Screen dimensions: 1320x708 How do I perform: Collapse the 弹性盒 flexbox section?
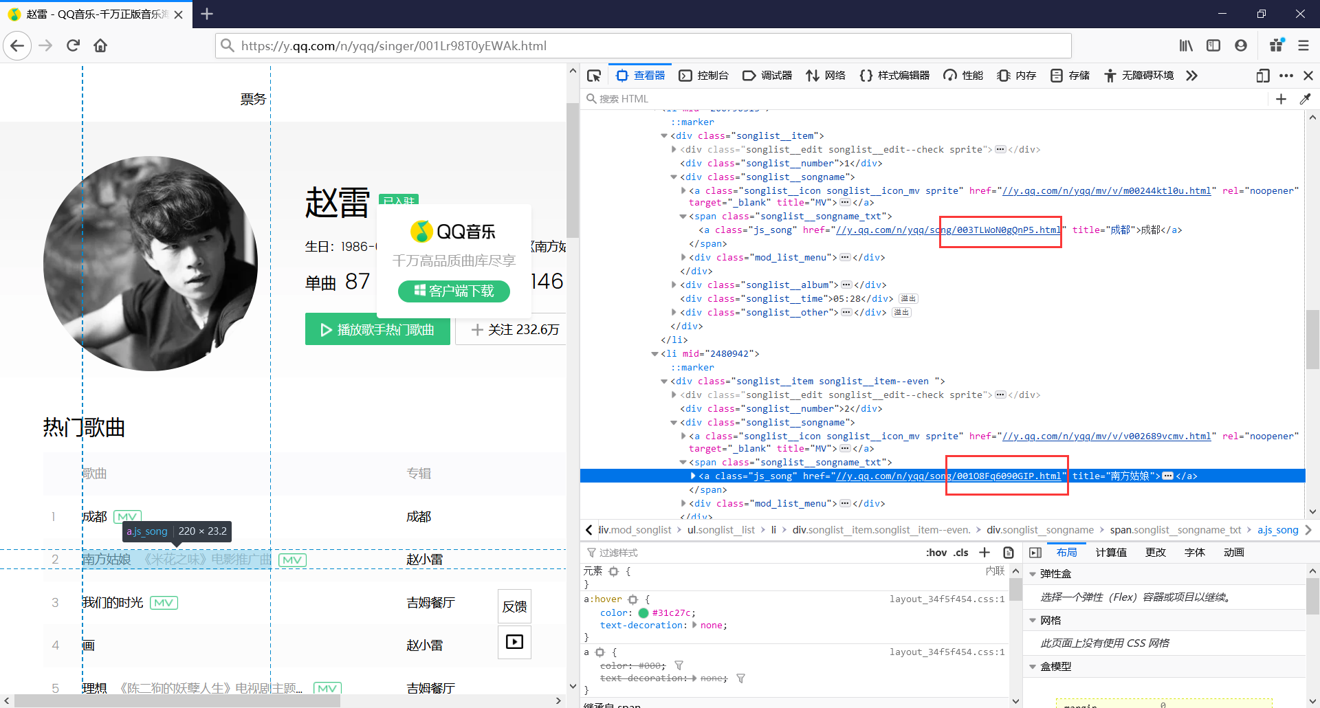click(1032, 574)
